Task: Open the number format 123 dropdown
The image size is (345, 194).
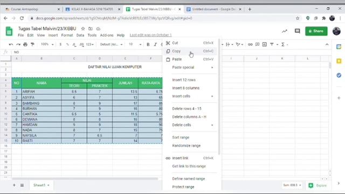Action: (90, 44)
